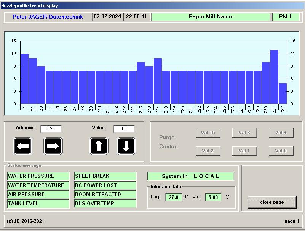Click the Value input field

124,129
